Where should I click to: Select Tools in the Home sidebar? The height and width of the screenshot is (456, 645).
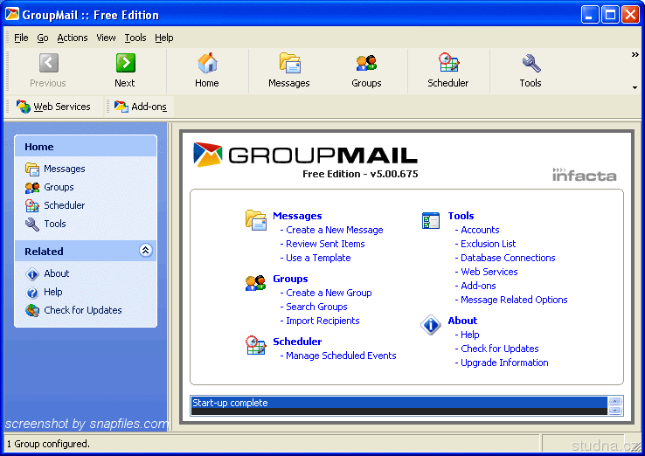pyautogui.click(x=45, y=224)
